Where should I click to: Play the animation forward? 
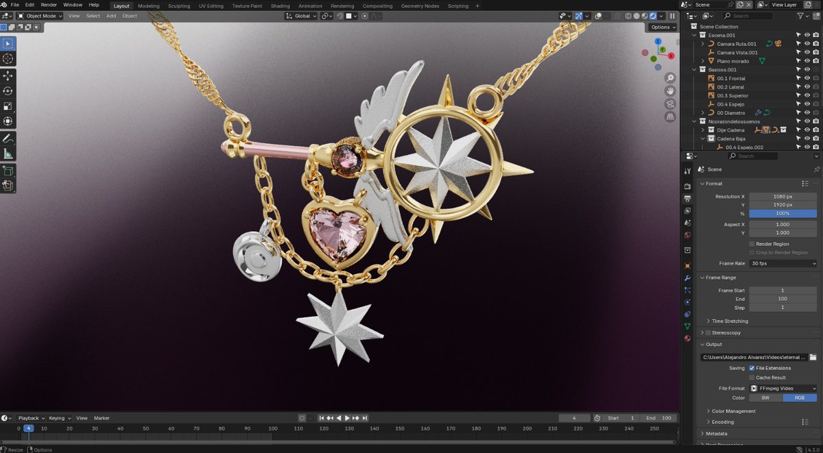pyautogui.click(x=347, y=417)
